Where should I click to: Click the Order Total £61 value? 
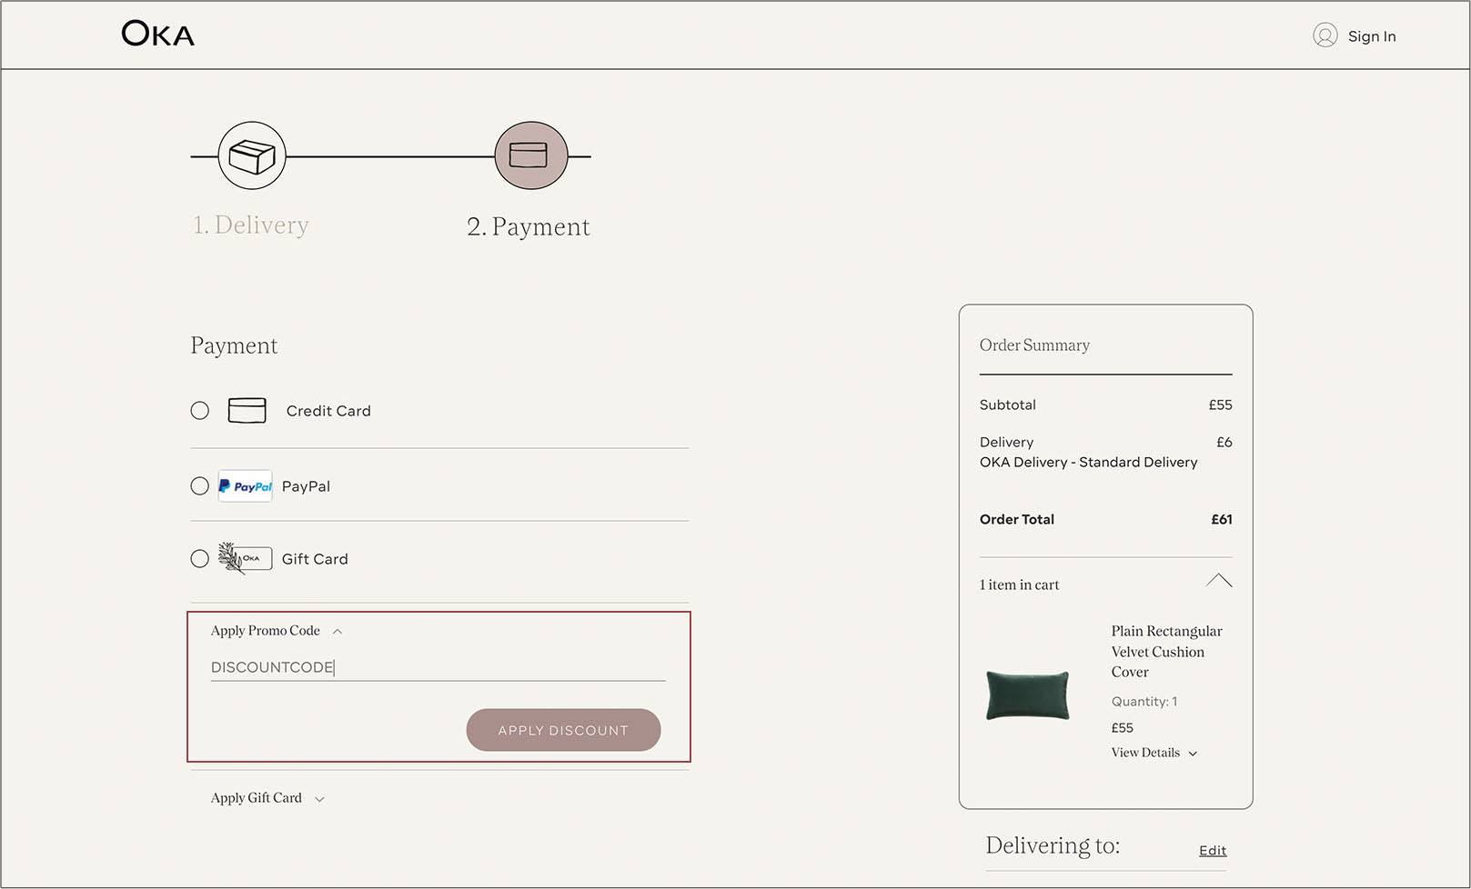coord(1221,519)
